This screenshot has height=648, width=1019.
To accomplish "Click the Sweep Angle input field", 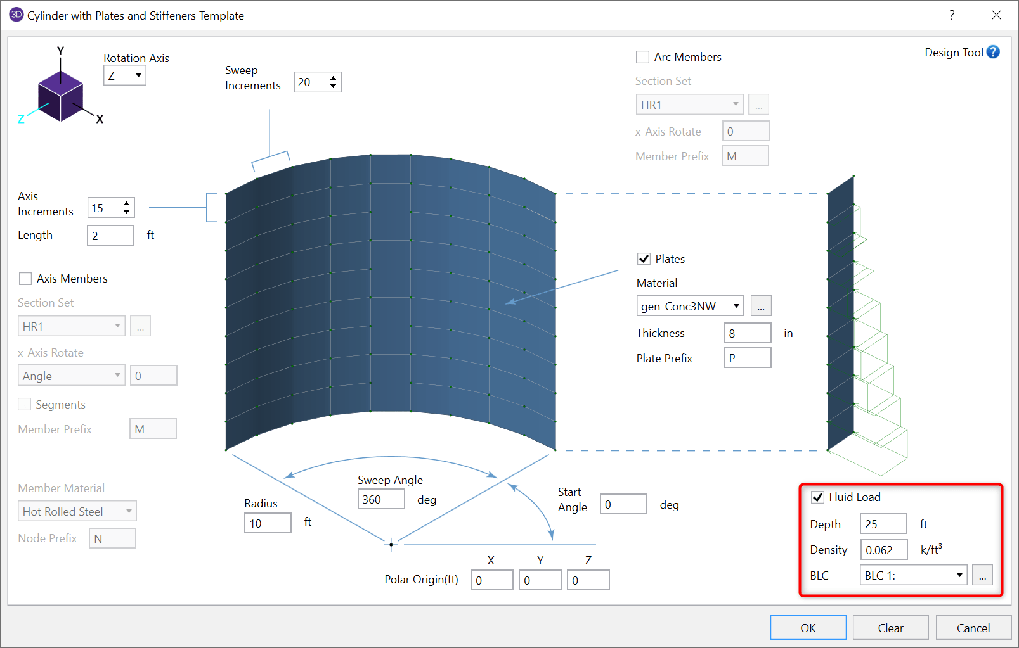I will pyautogui.click(x=380, y=499).
